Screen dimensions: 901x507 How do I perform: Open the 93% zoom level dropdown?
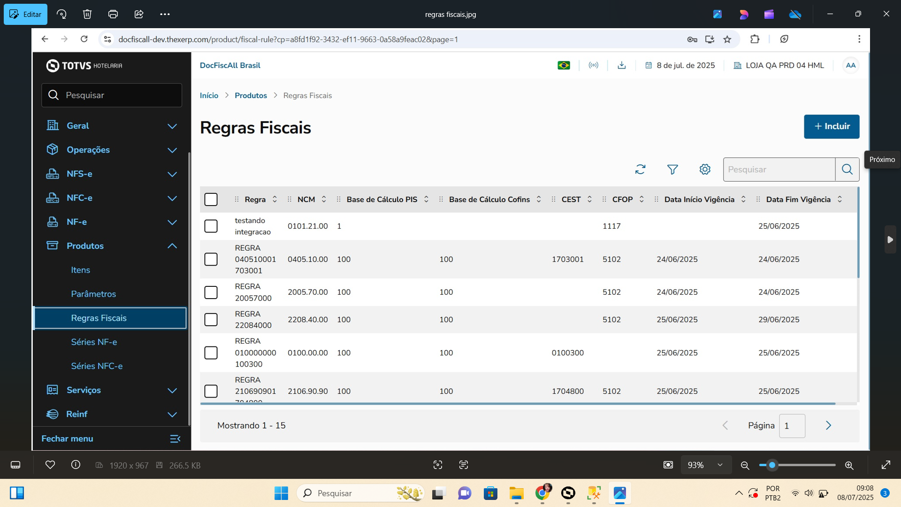coord(706,465)
